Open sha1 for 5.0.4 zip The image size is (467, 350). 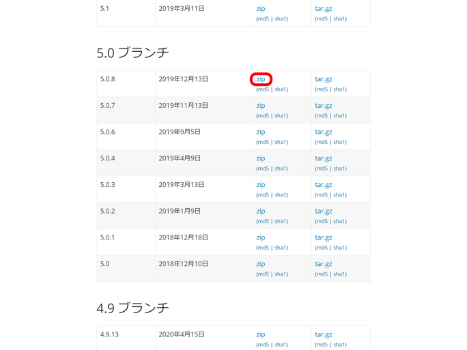tap(281, 169)
